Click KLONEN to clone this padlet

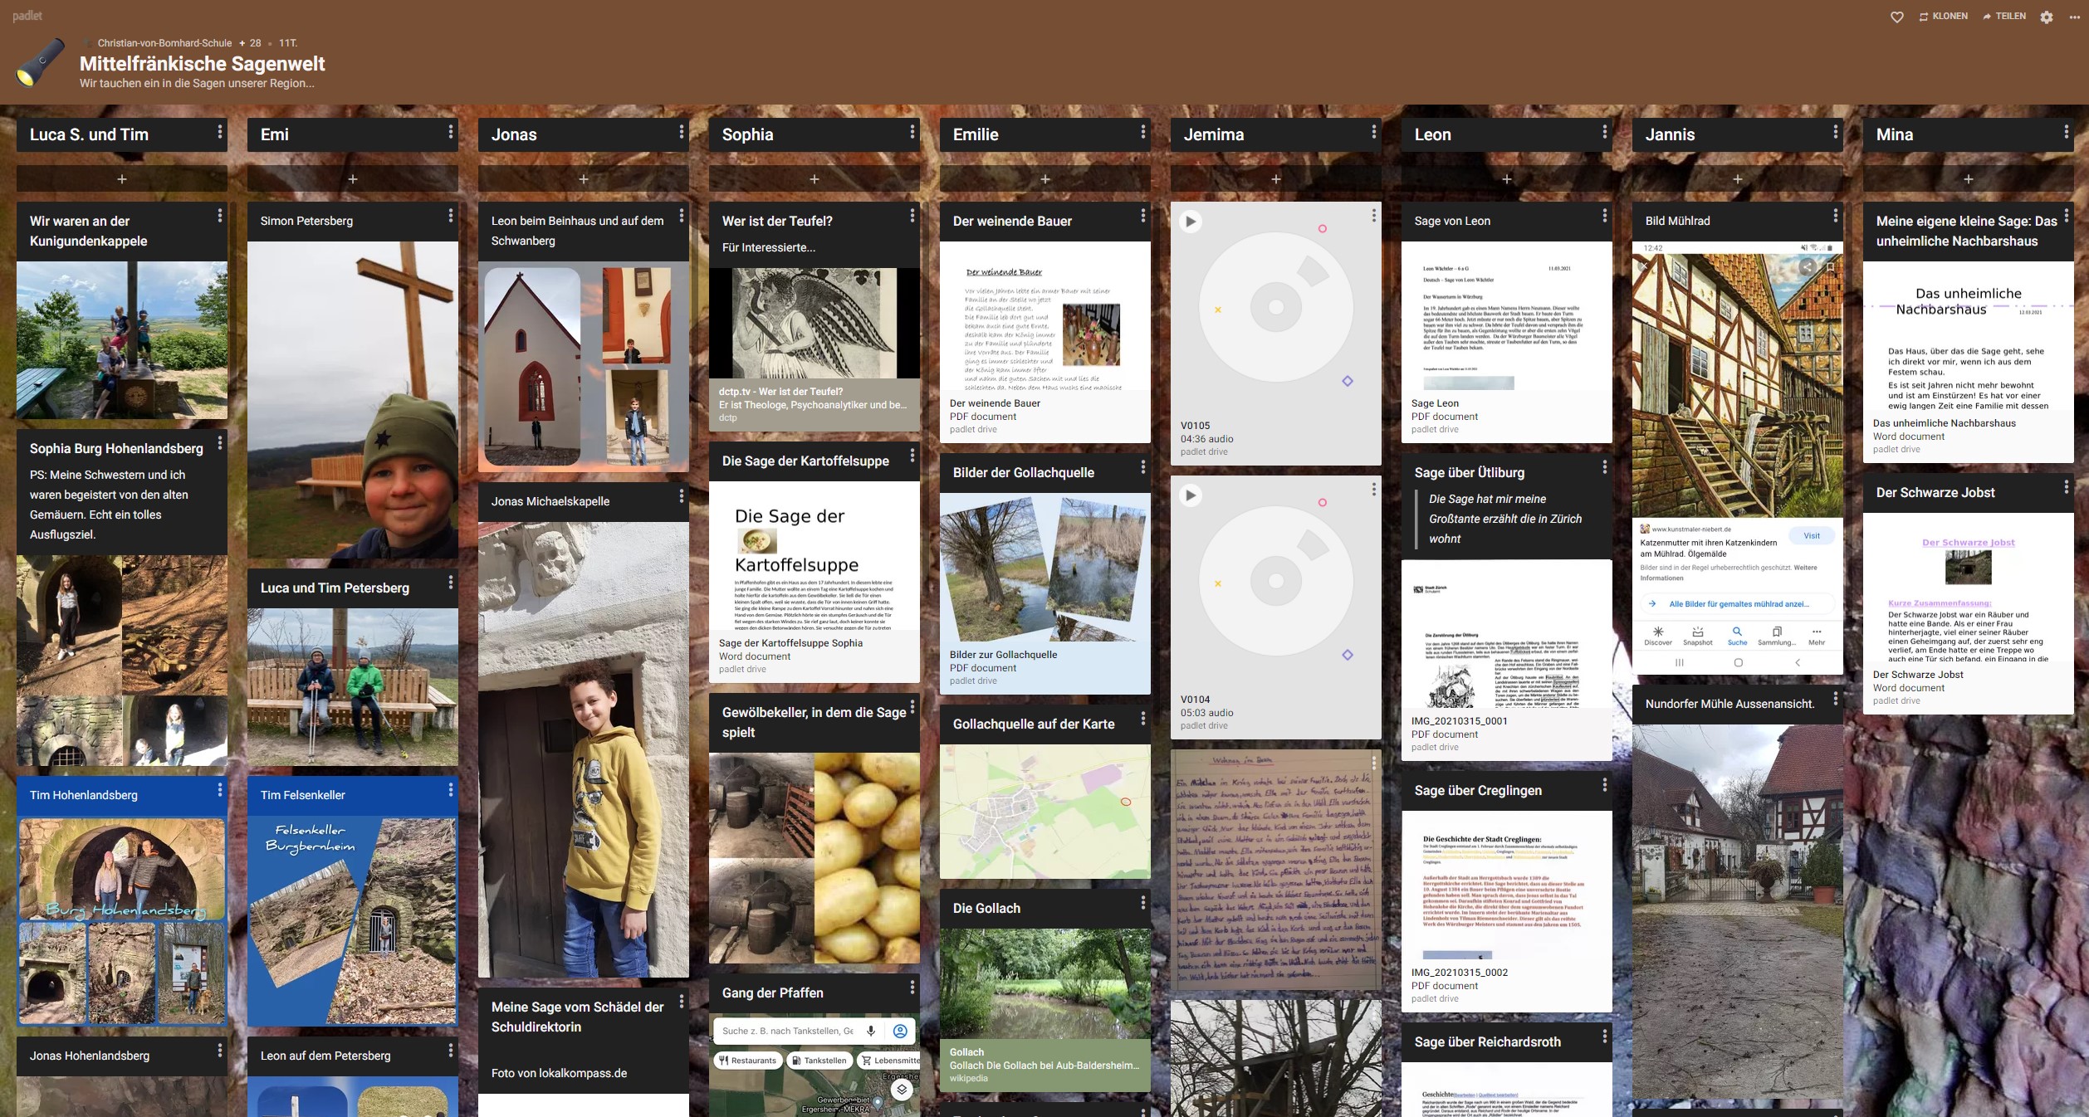click(x=1944, y=17)
